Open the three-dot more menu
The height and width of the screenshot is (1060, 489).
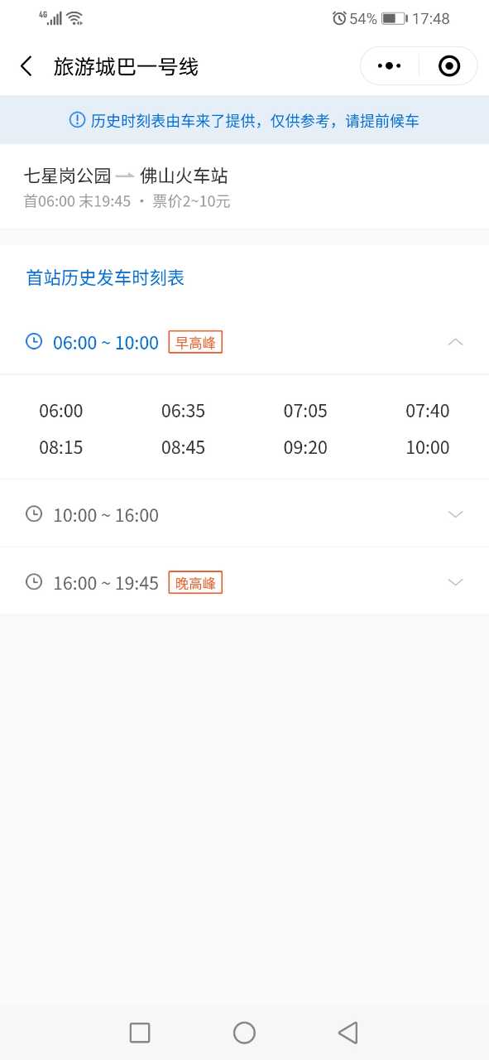pyautogui.click(x=390, y=66)
